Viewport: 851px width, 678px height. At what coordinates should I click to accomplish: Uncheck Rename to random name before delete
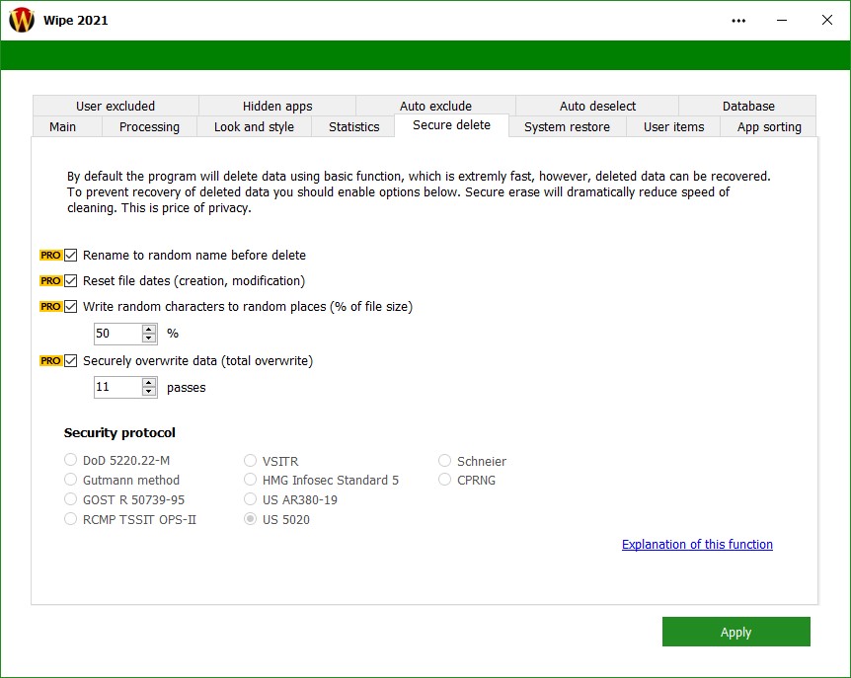(71, 255)
